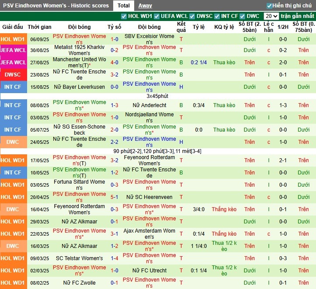This screenshot has width=316, height=289.
Task: Open the 1-3 score versus Nữ Anderlecht
Action: (114, 105)
